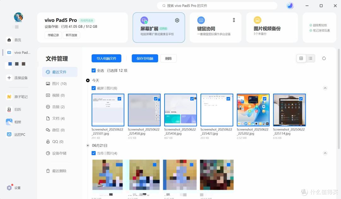Screen dimensions: 341x199
Task: Open 图片视频备份 backup card
Action: tap(272, 27)
